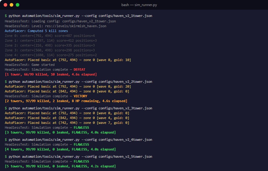The width and height of the screenshot is (268, 171).
Task: Click FLAWLESS above the 4 towers summary
Action: tap(81, 144)
